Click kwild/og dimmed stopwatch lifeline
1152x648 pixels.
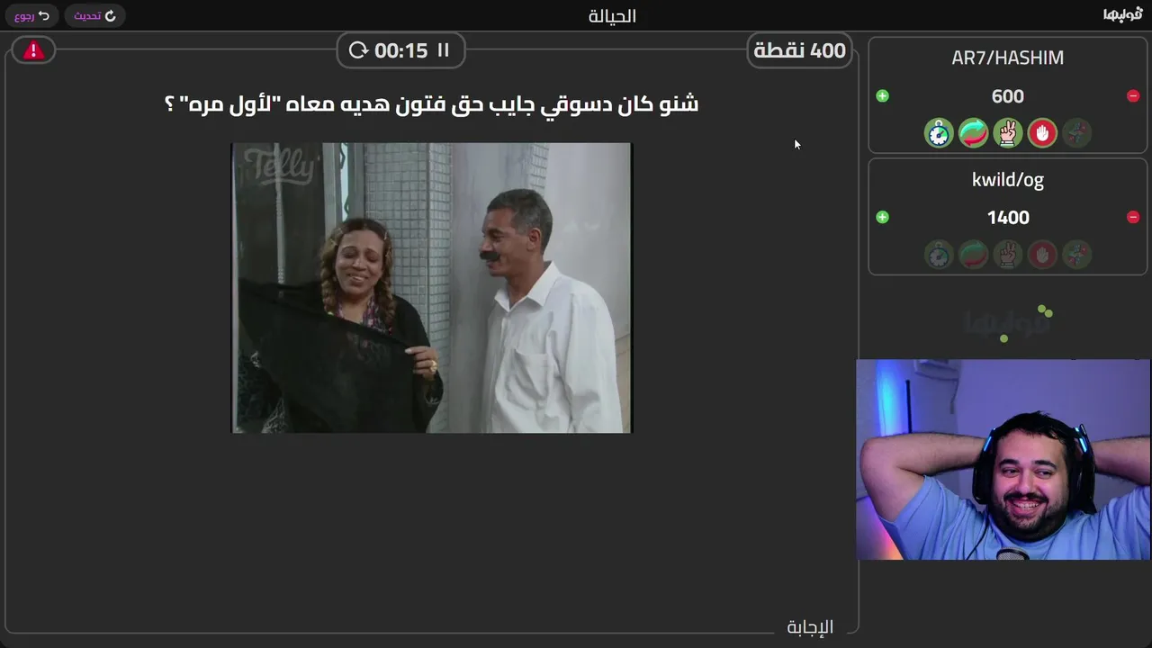(x=939, y=255)
